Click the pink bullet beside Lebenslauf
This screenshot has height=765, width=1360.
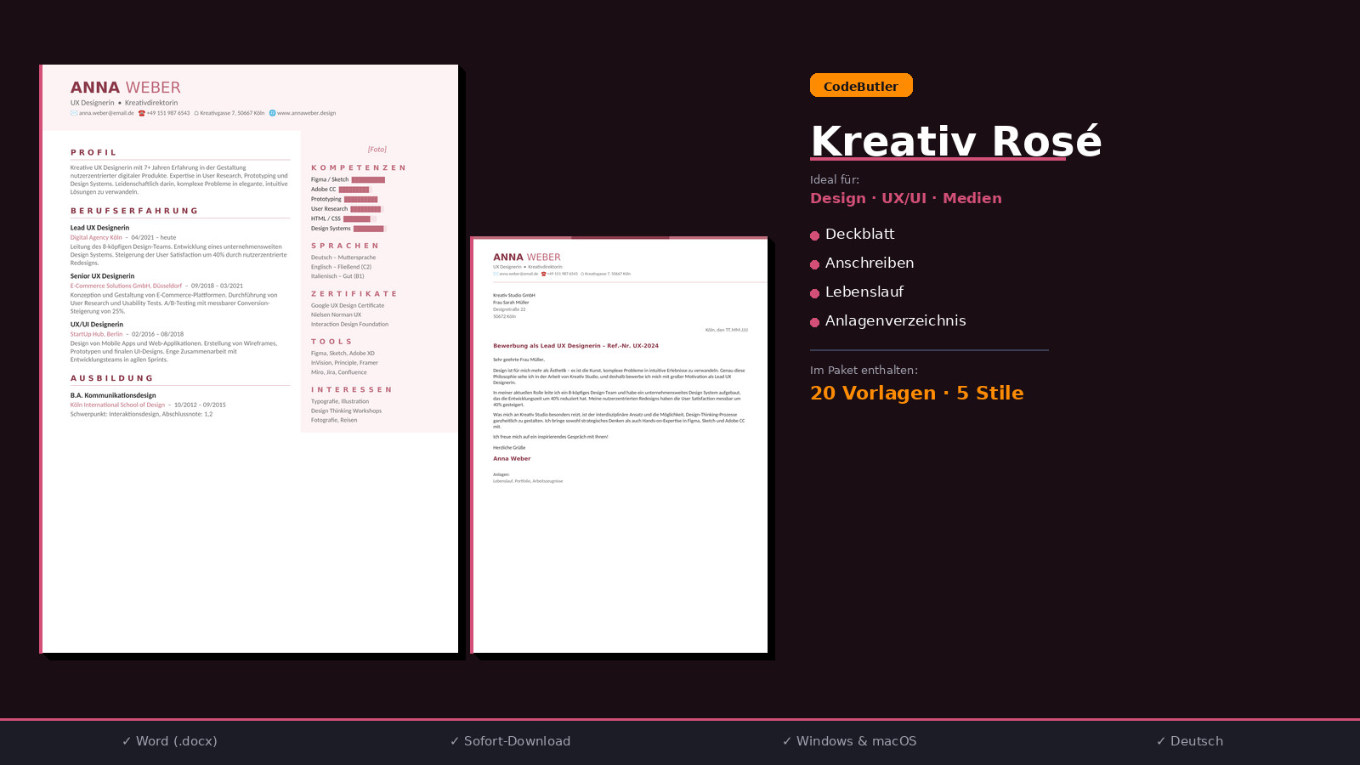coord(814,293)
